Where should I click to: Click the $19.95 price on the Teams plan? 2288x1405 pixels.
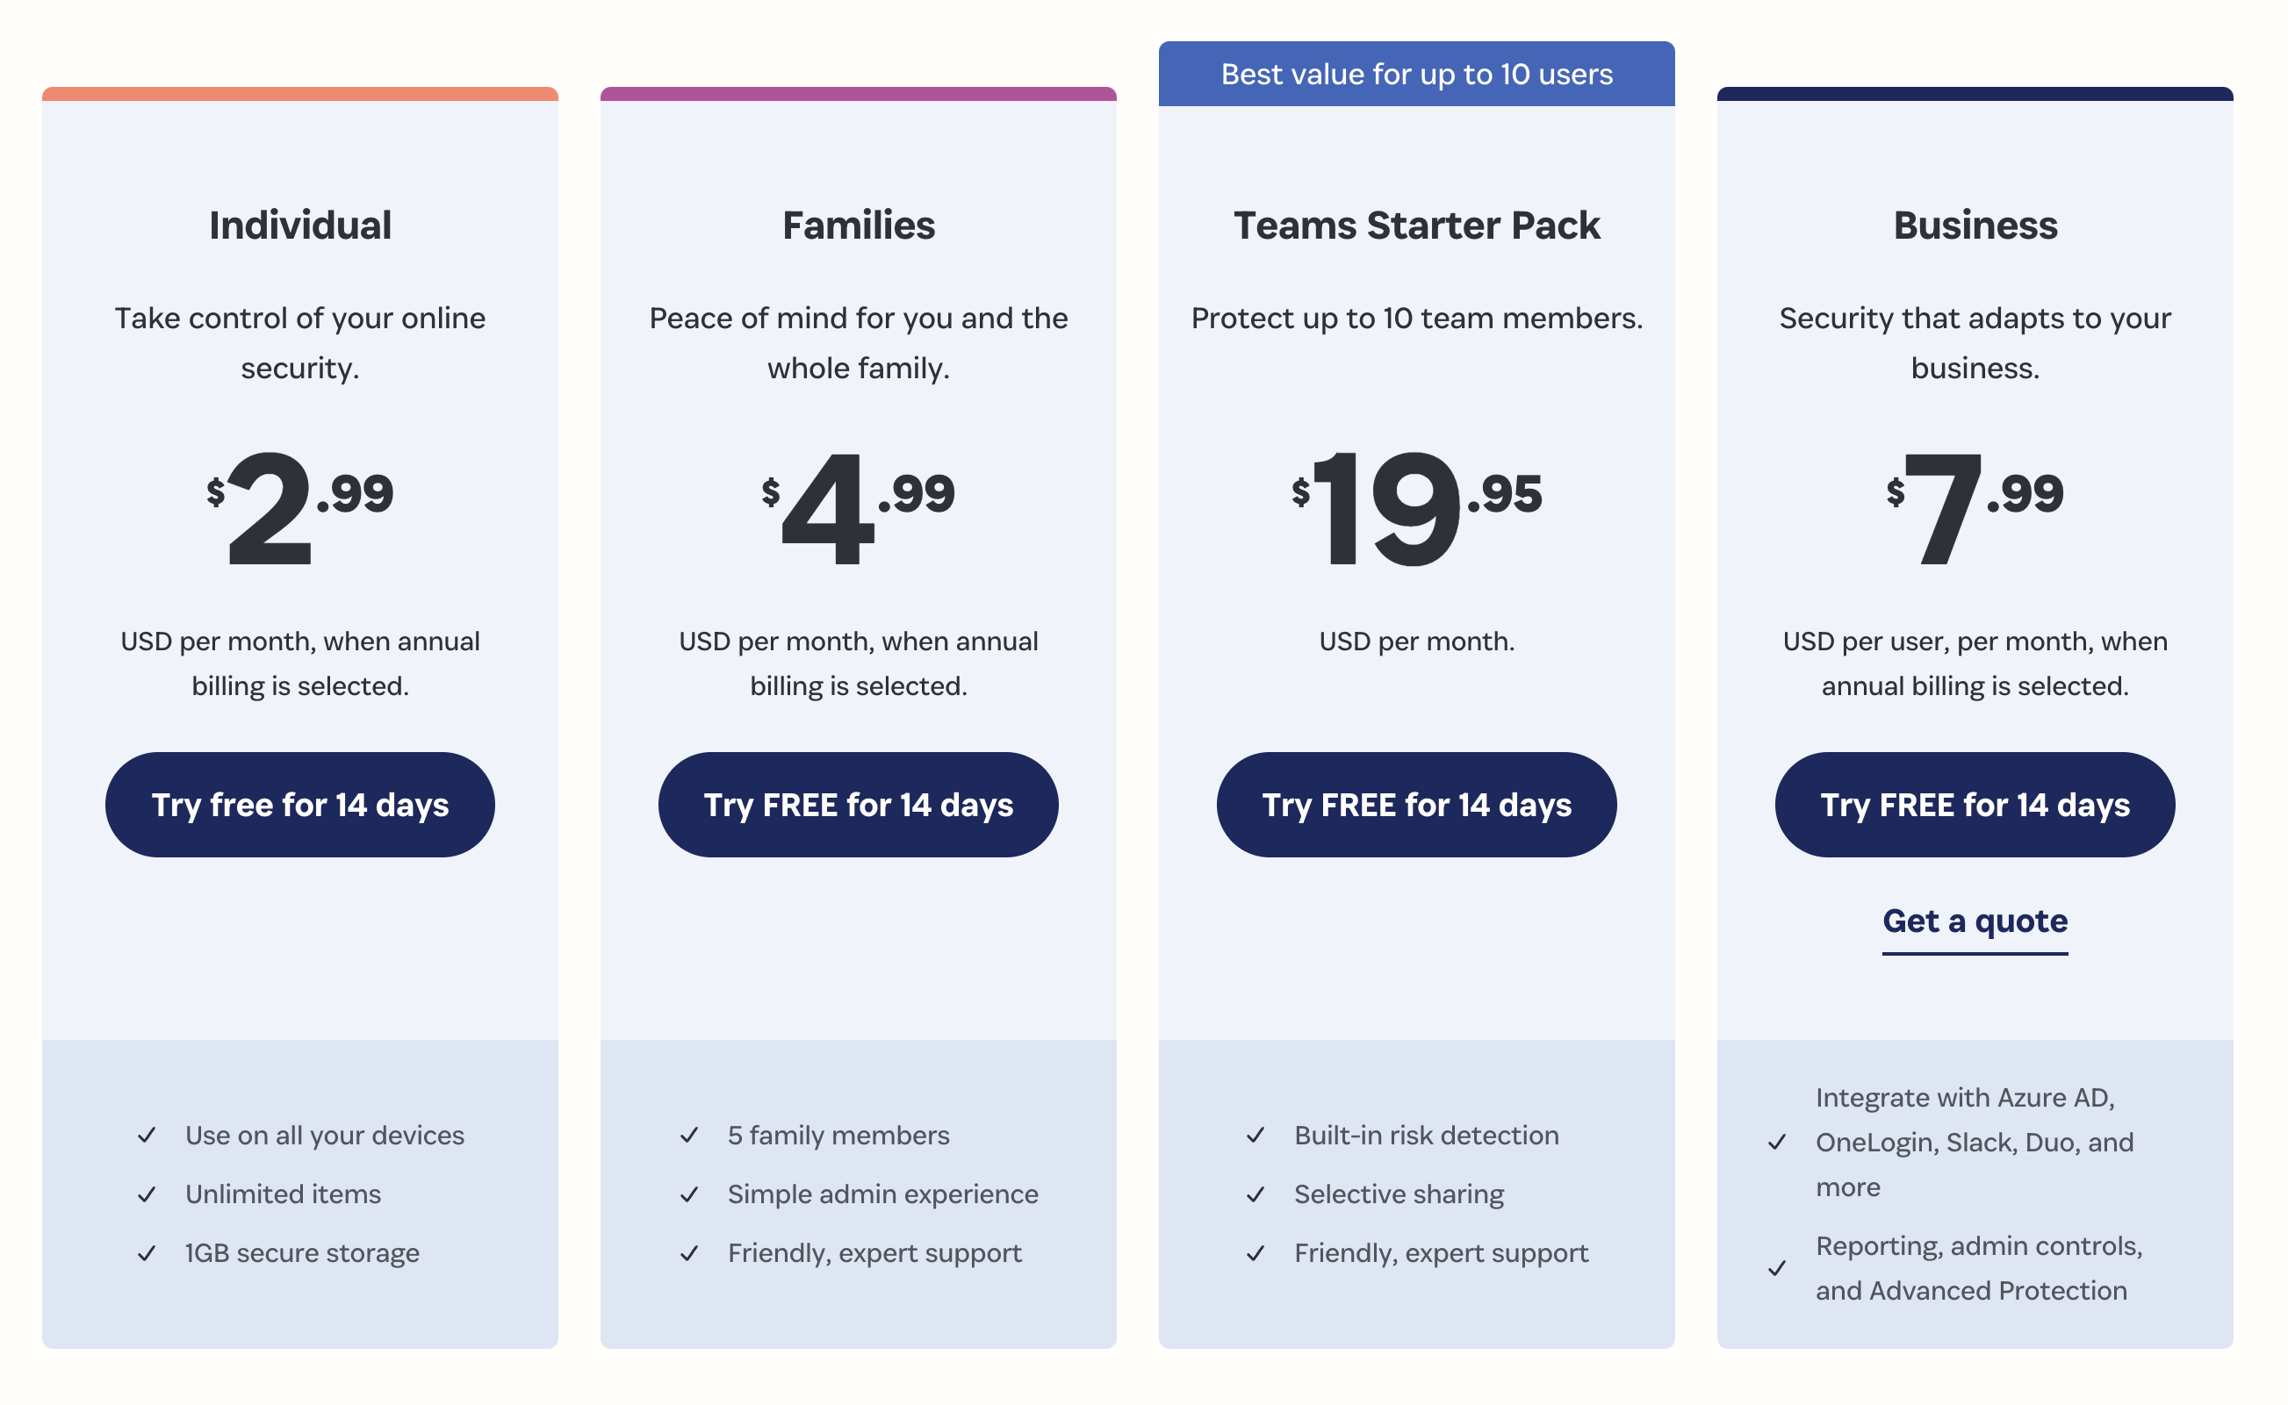[1416, 506]
